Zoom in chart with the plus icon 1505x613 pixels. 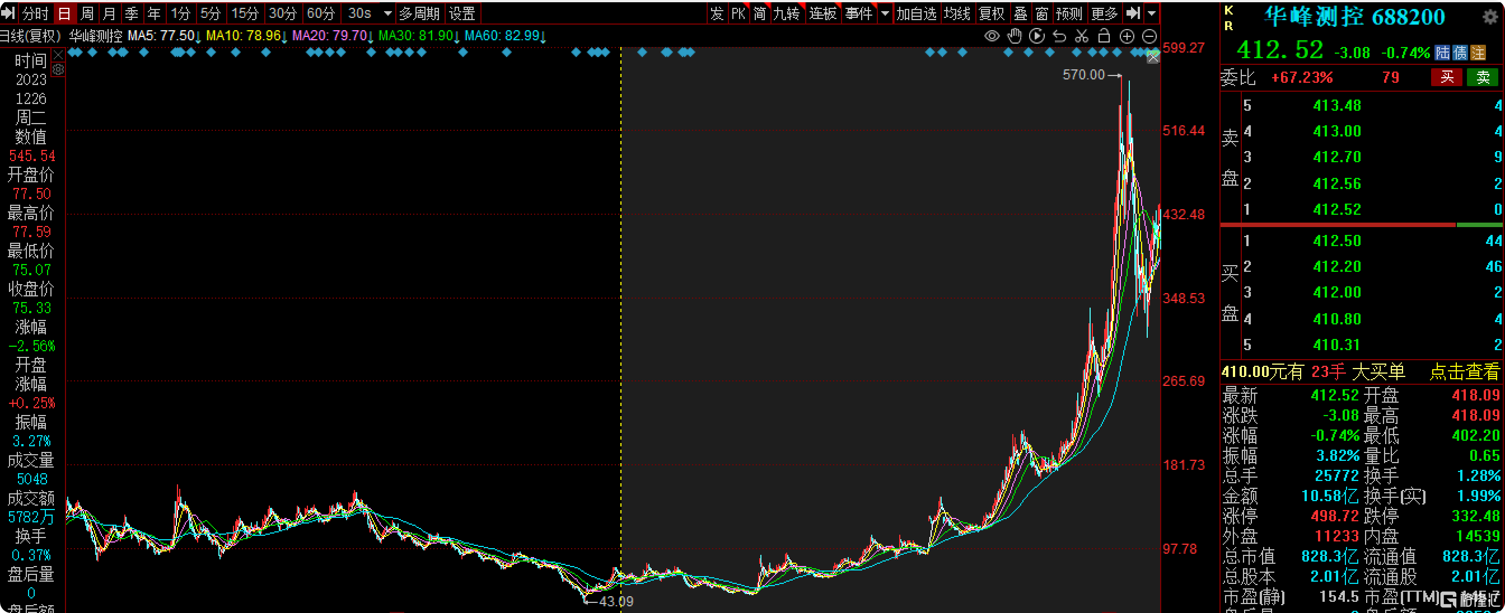(1127, 36)
